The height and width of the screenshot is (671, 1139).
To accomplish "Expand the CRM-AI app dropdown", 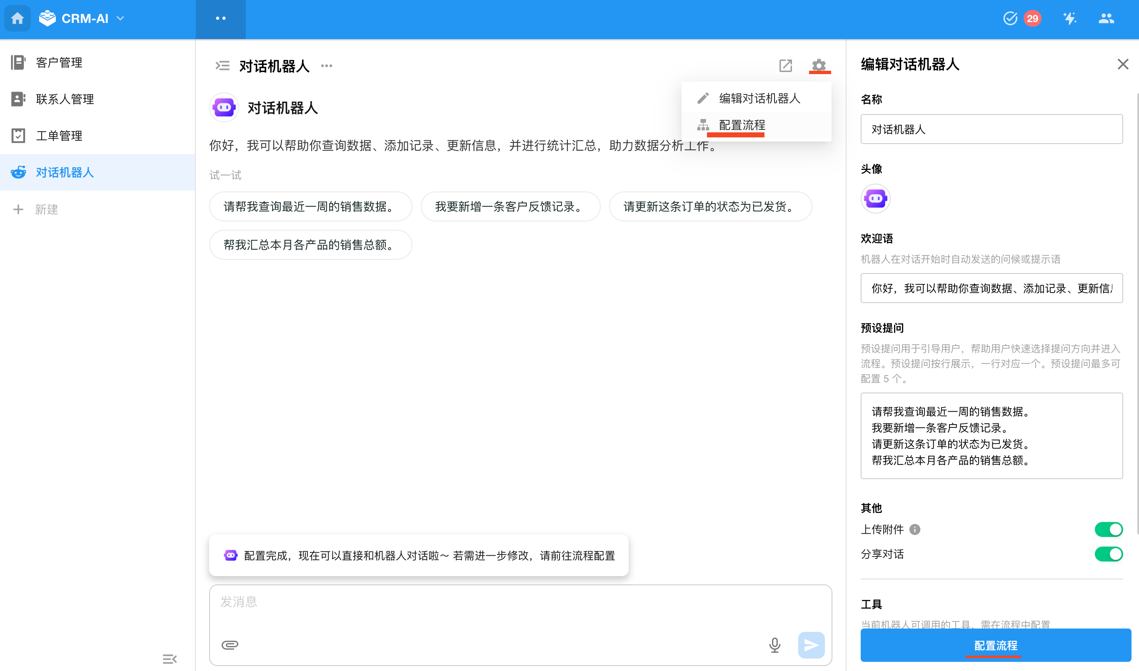I will coord(120,19).
